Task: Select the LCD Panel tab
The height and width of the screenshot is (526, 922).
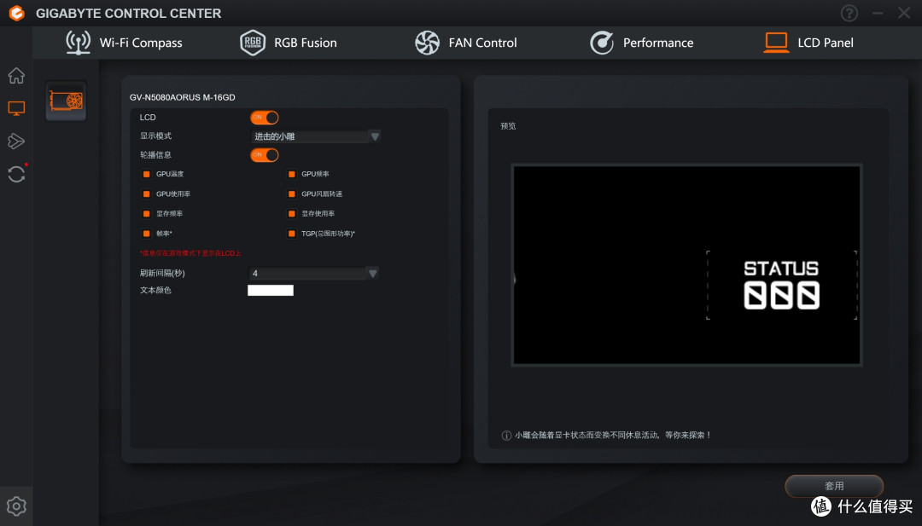Action: [x=808, y=43]
